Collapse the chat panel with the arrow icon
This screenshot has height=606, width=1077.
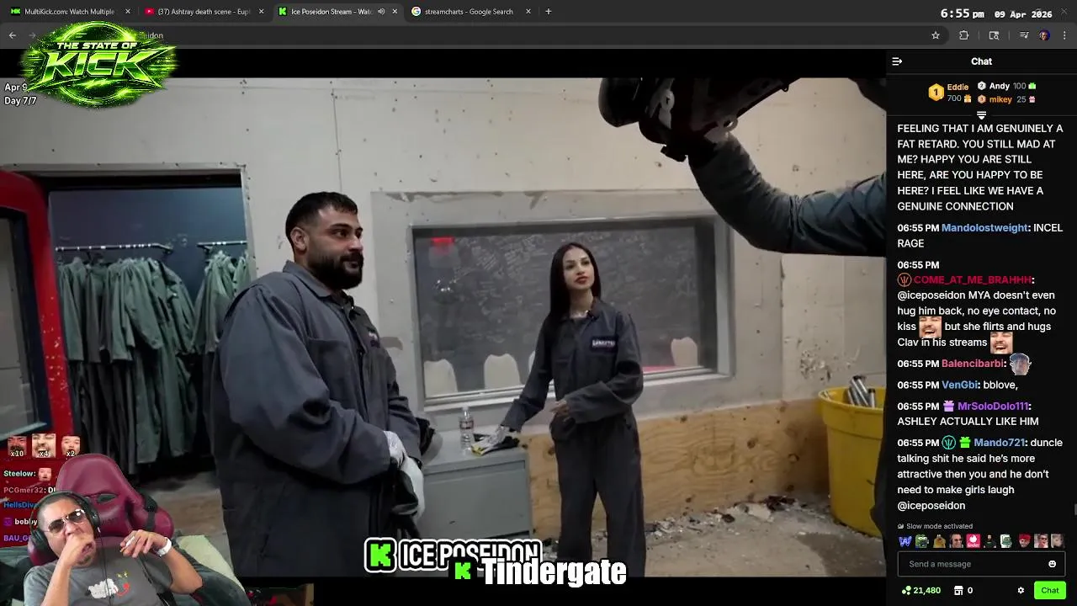tap(897, 61)
